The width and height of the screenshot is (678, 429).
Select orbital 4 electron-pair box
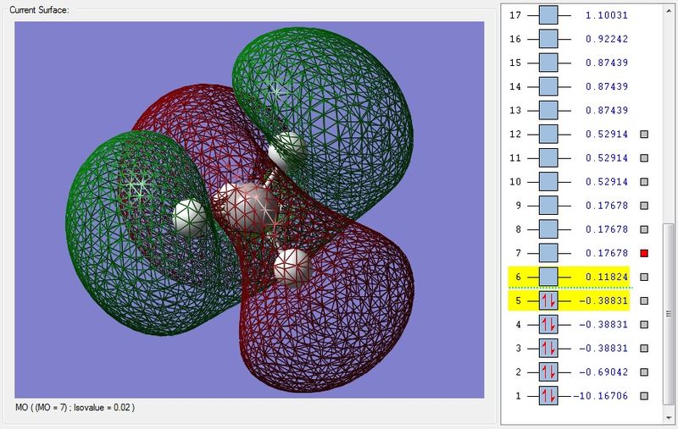click(x=548, y=324)
